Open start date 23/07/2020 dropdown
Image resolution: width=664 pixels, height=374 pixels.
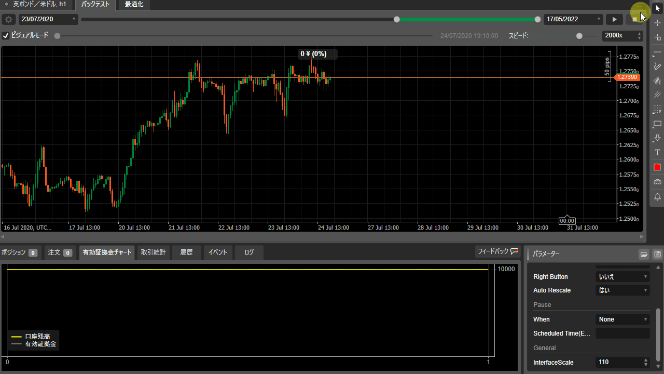pos(49,19)
